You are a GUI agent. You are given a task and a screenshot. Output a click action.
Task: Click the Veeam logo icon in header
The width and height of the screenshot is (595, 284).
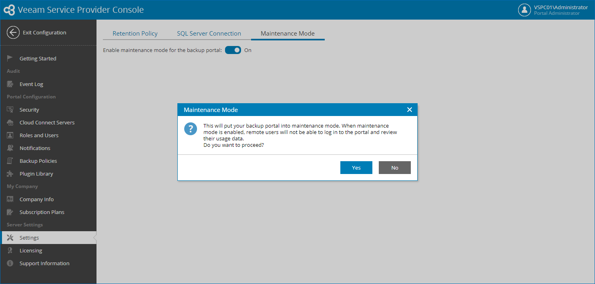click(9, 10)
